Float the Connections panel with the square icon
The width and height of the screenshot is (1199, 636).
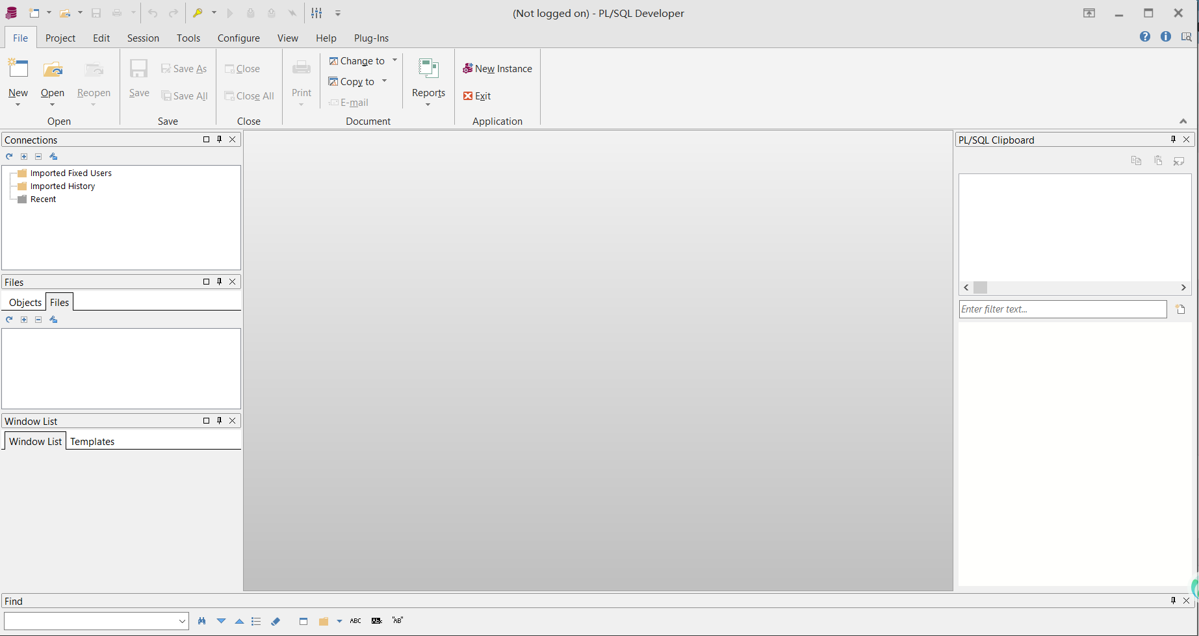[x=207, y=139]
